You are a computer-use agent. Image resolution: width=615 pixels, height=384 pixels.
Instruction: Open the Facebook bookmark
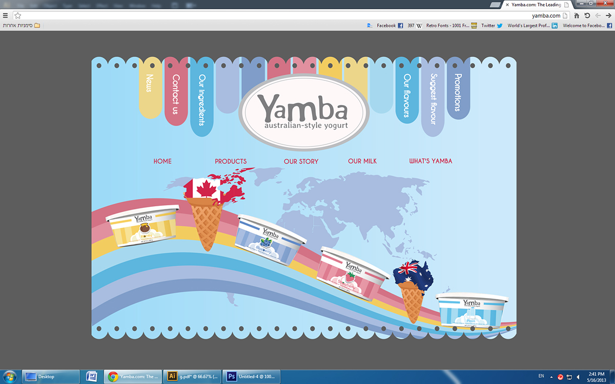pos(390,25)
